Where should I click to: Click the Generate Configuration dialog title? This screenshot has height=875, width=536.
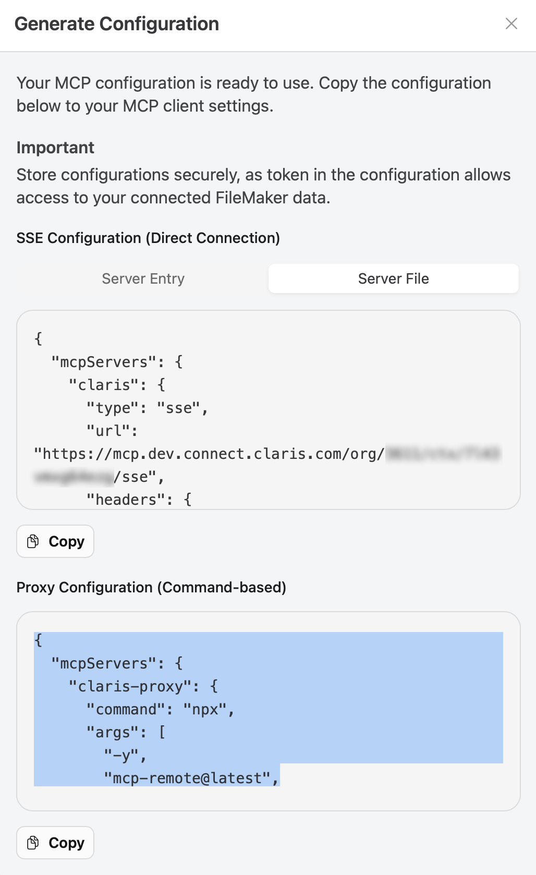coord(117,23)
